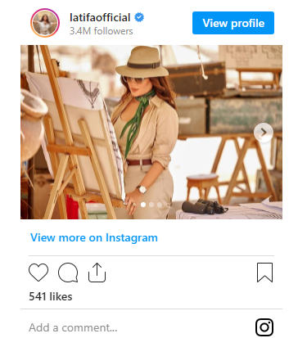
Task: Advance to next photo with the right chevron
Action: pyautogui.click(x=264, y=133)
